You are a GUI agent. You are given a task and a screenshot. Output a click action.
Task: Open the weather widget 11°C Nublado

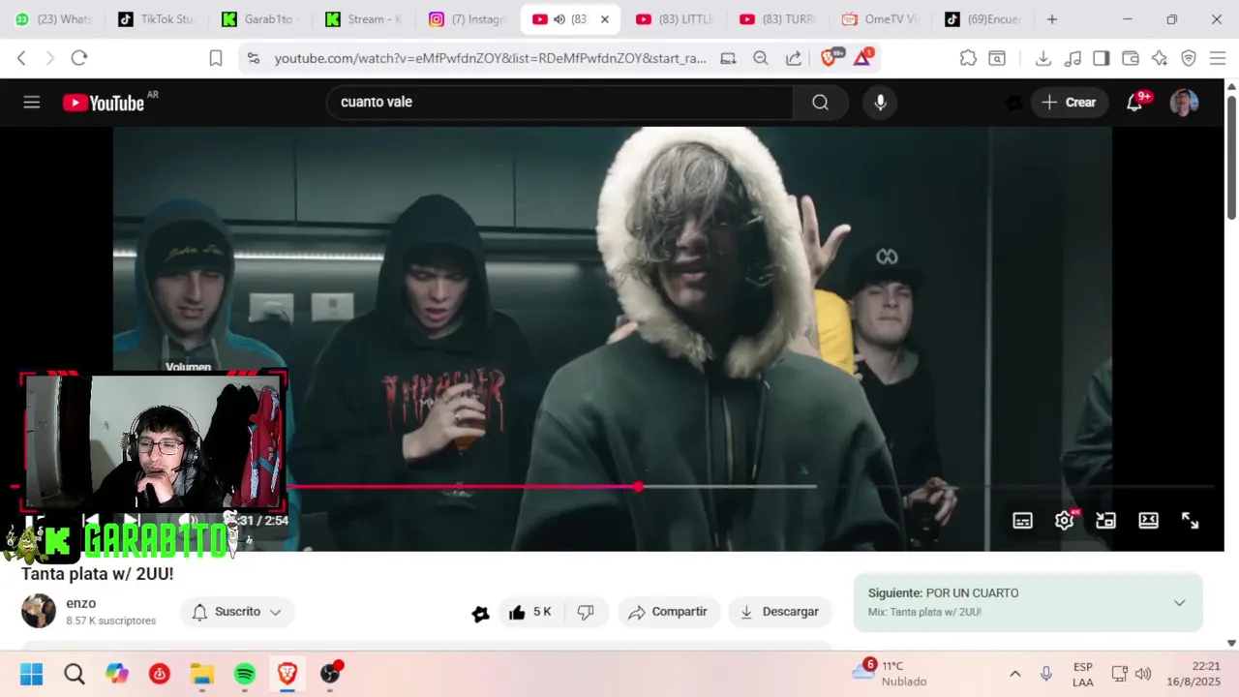click(890, 674)
